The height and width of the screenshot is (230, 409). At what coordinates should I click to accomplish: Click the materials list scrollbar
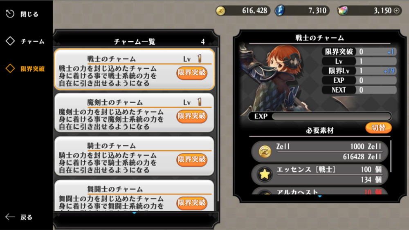[x=391, y=156]
